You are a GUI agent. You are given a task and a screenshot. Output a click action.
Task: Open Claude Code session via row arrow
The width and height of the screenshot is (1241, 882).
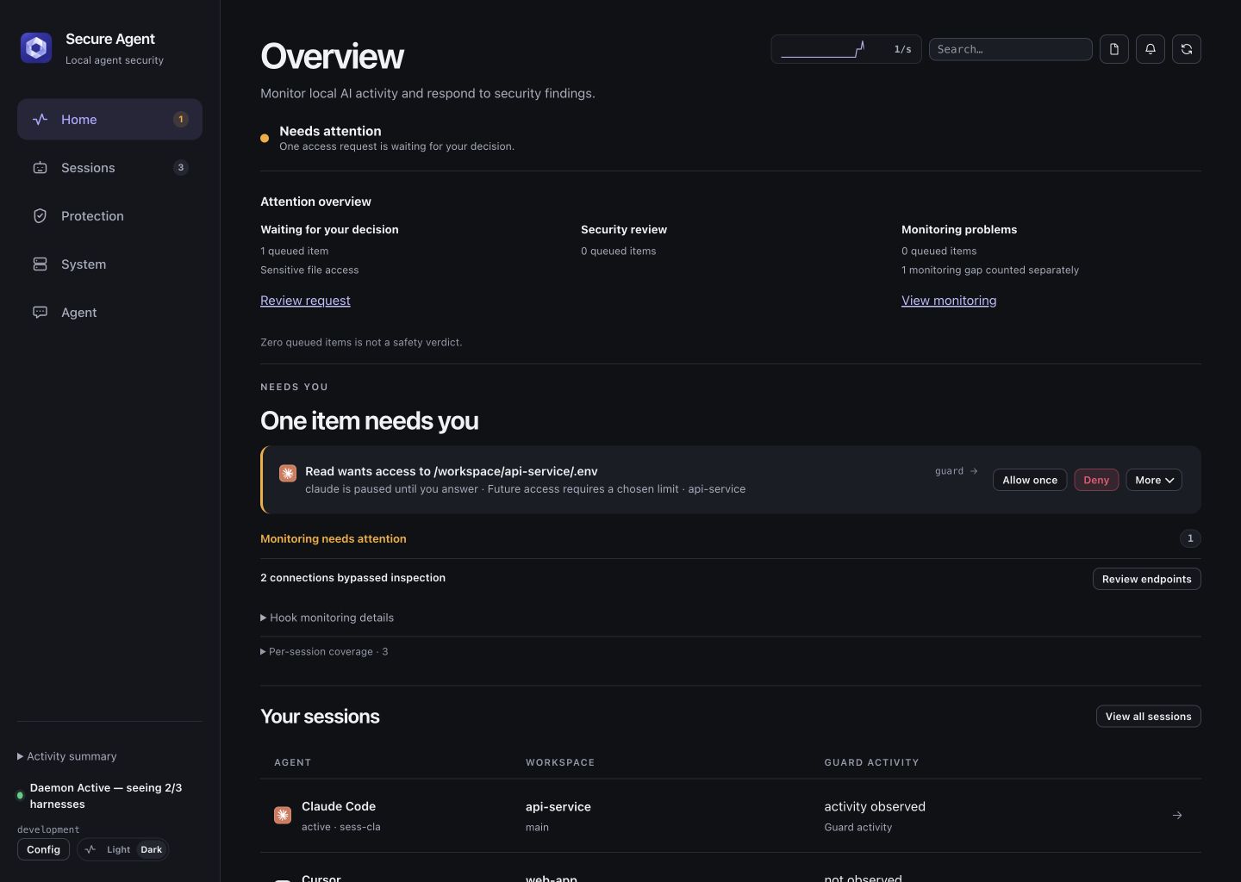pos(1177,815)
